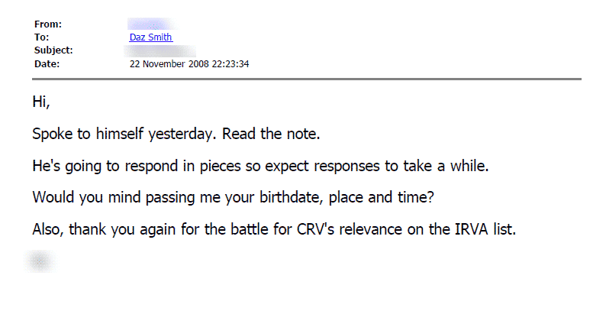Screen dimensions: 606x311
Task: Open the Daz Smith recipient link
Action: (x=151, y=37)
